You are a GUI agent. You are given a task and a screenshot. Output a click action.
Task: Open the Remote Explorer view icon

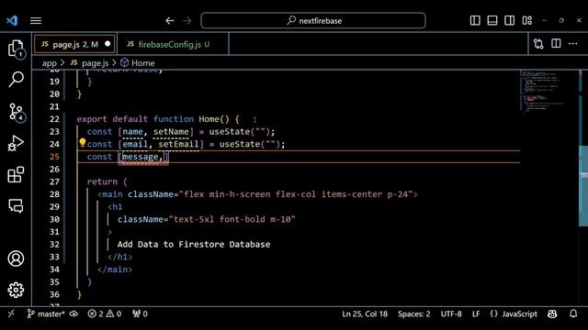tap(16, 205)
